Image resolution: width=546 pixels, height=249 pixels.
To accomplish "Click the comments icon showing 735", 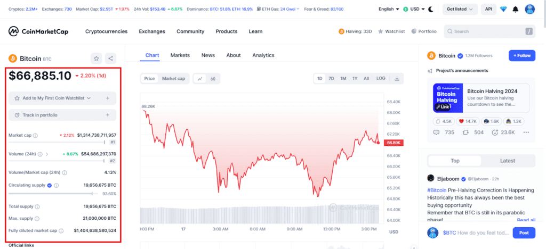I will click(x=436, y=132).
